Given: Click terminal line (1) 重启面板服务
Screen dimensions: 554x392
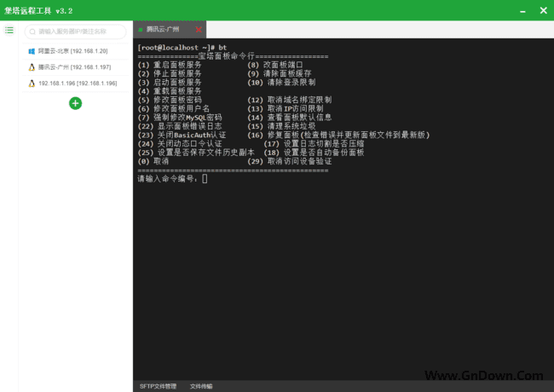Looking at the screenshot, I should (x=170, y=65).
